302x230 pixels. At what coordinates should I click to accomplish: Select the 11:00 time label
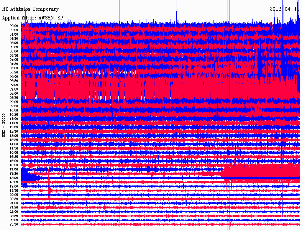(14, 119)
